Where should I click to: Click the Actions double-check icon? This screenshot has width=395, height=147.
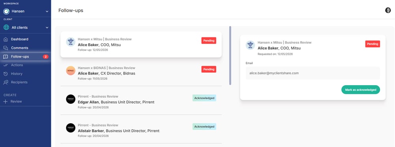click(x=6, y=65)
